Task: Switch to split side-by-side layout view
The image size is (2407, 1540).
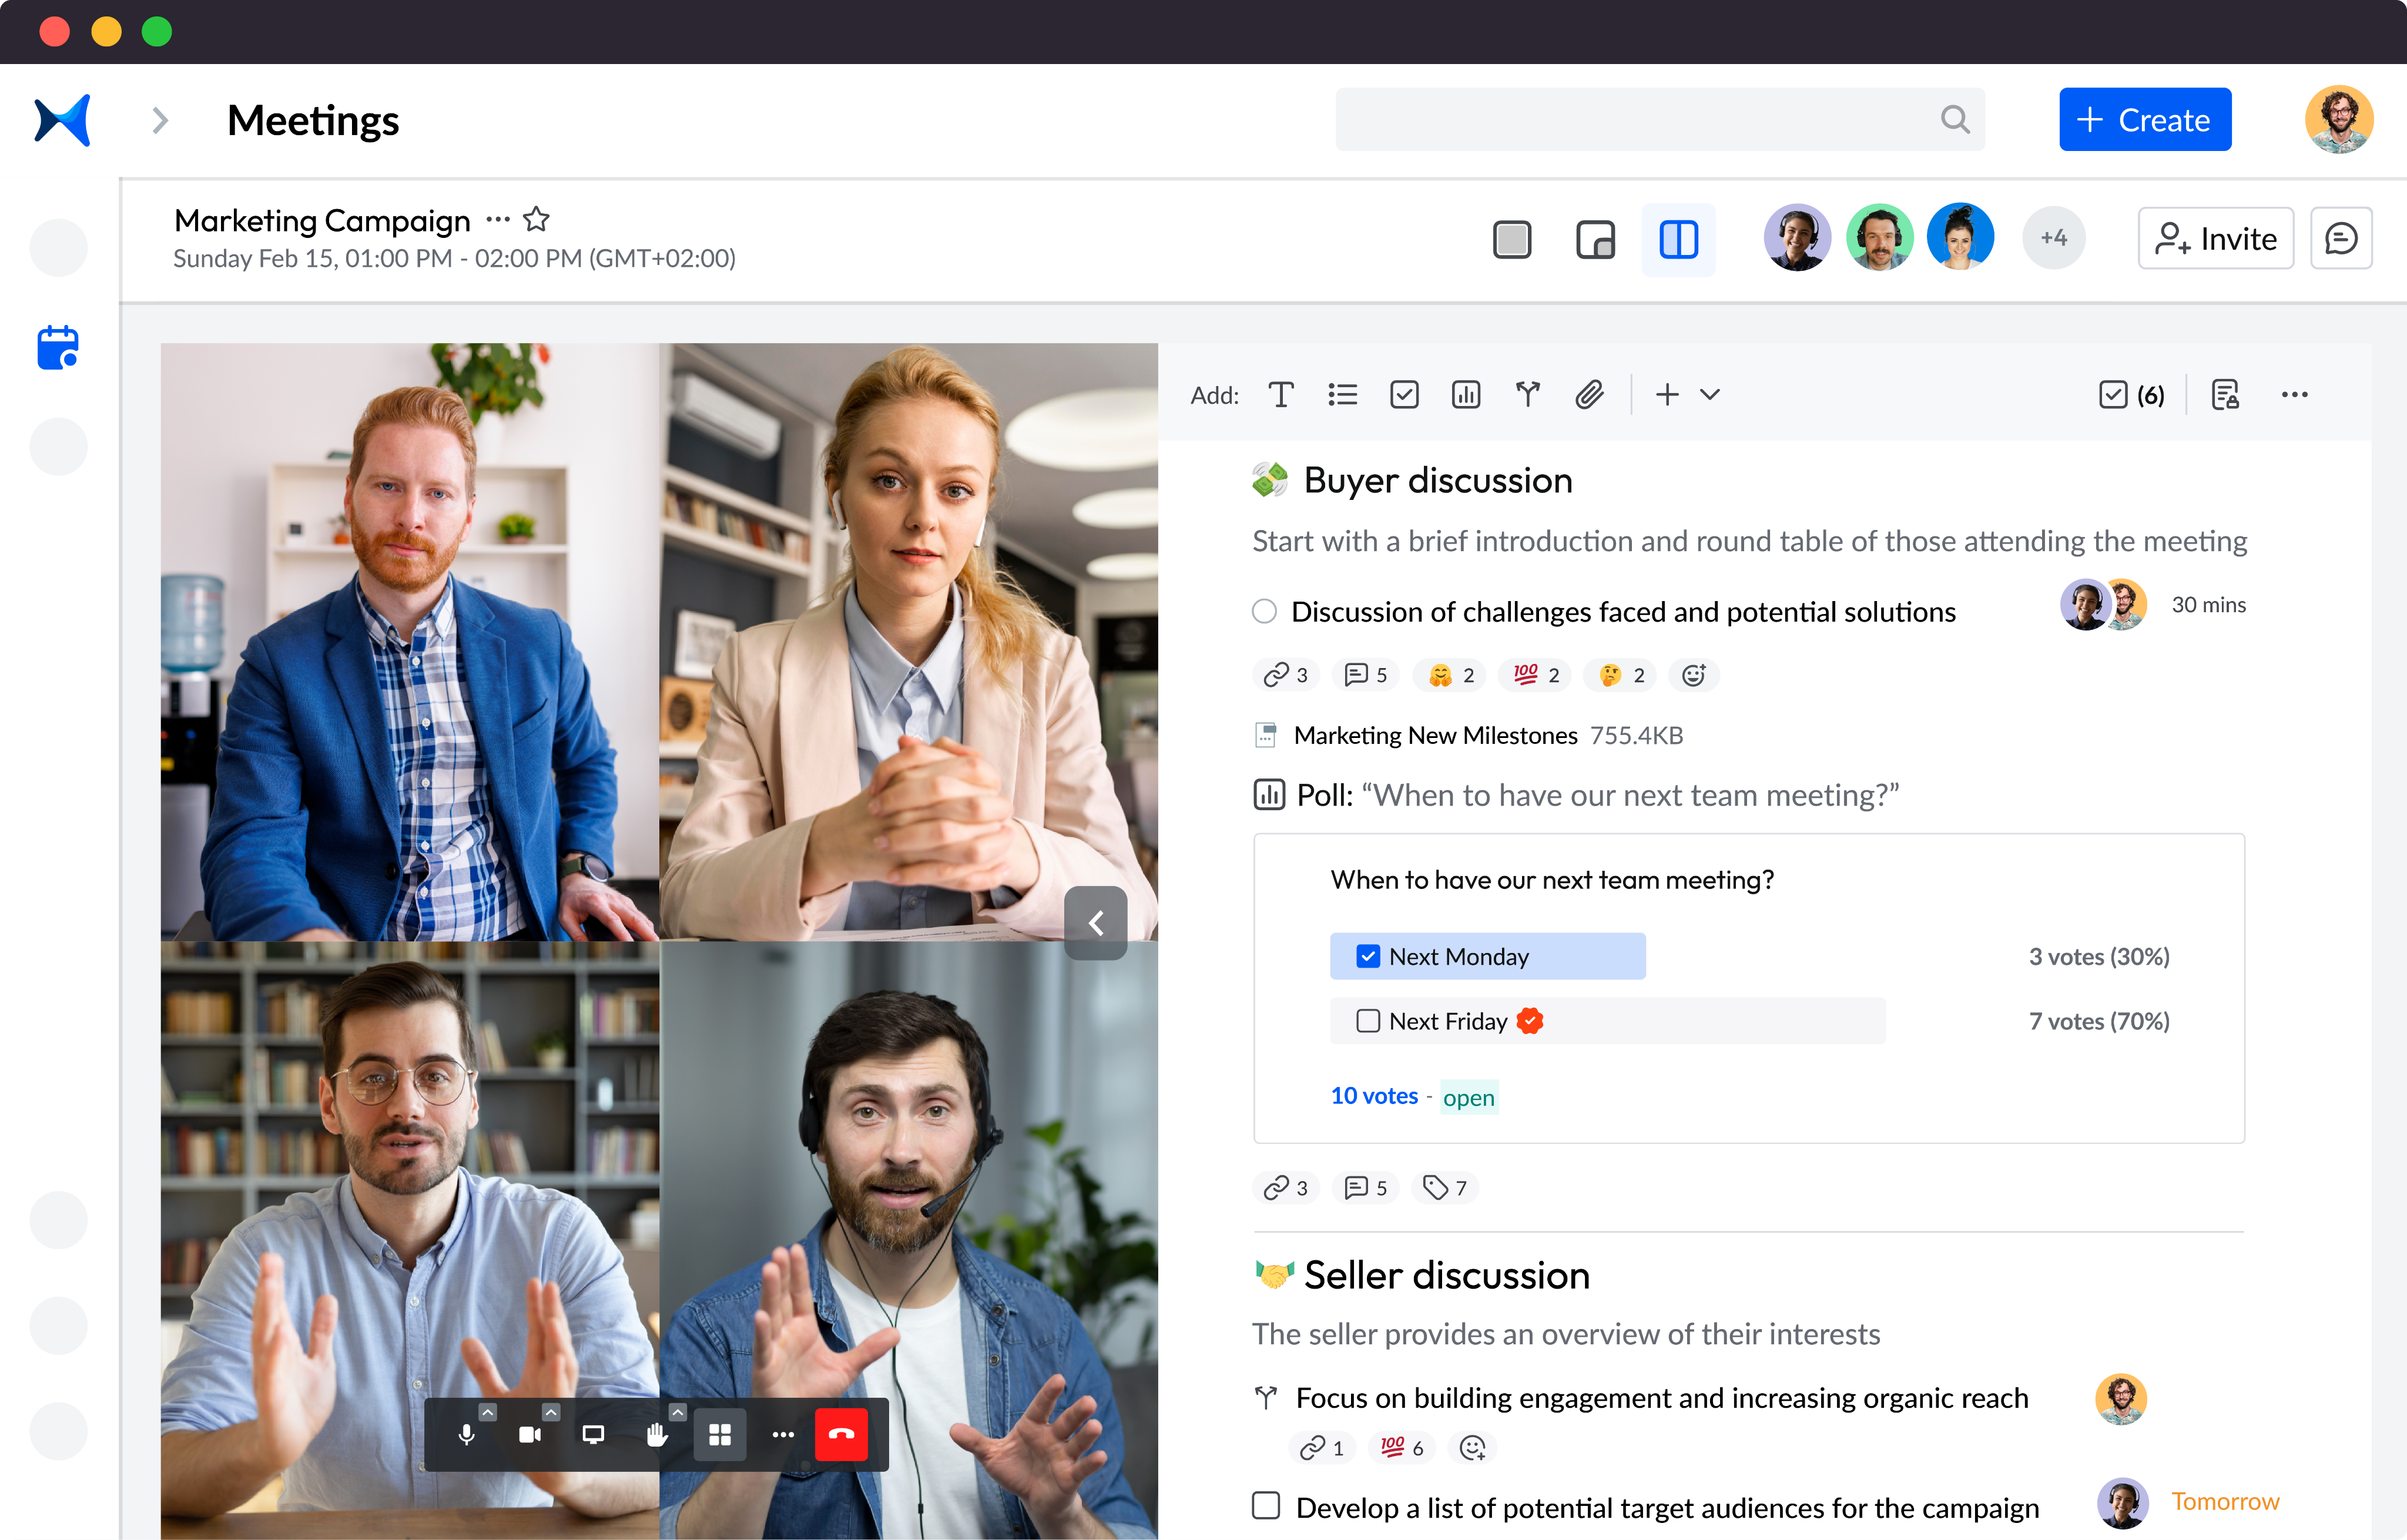Action: click(1678, 240)
